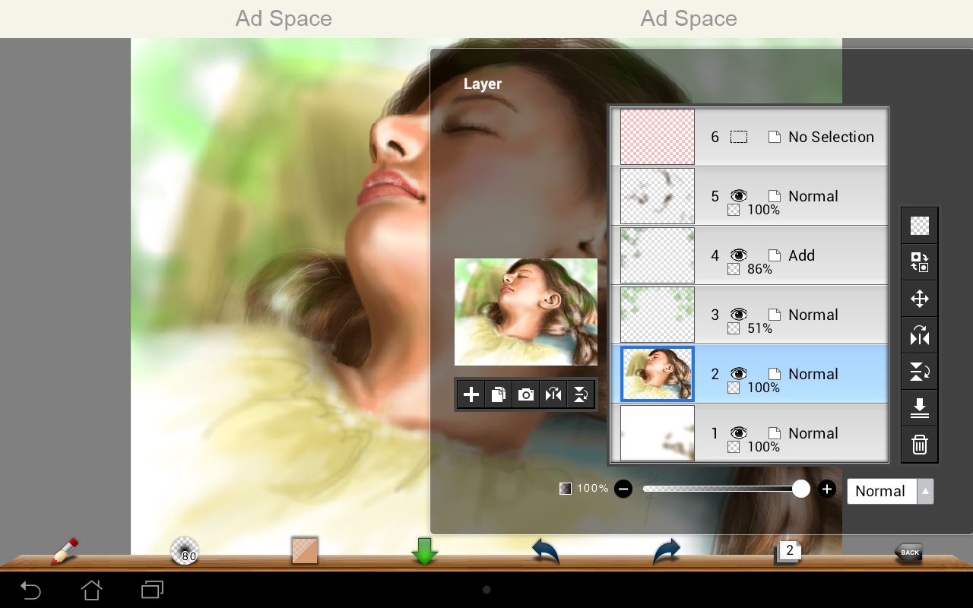Clear layer with checkerboard icon
973x608 pixels.
tap(920, 226)
